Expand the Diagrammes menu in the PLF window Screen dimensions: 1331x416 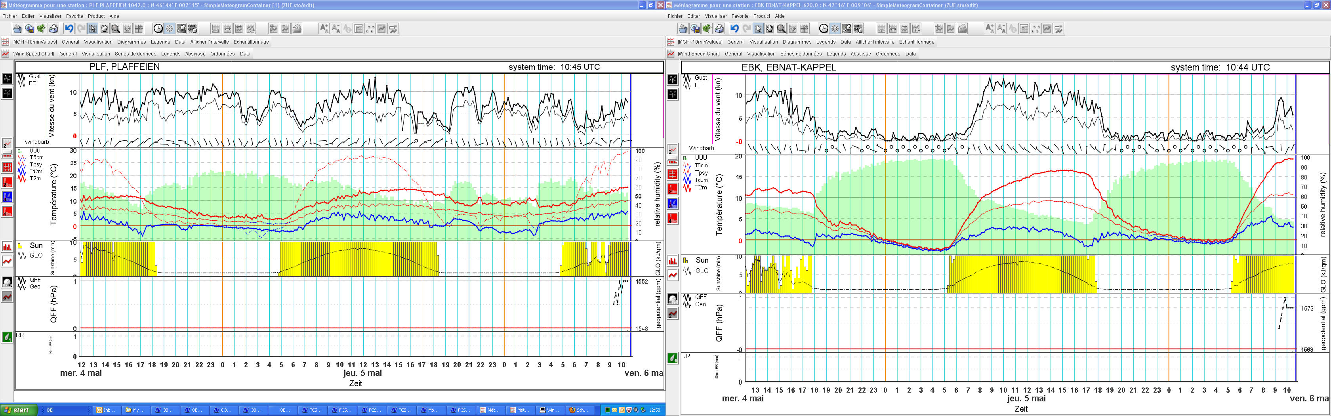(x=131, y=42)
